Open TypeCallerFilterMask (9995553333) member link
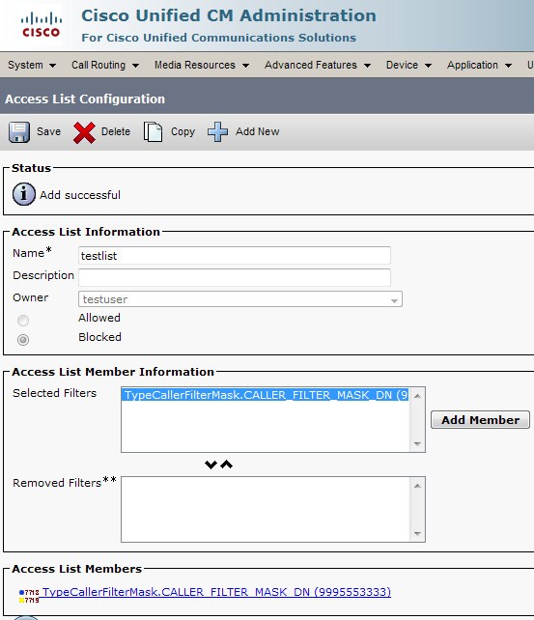The image size is (534, 620). tap(216, 592)
